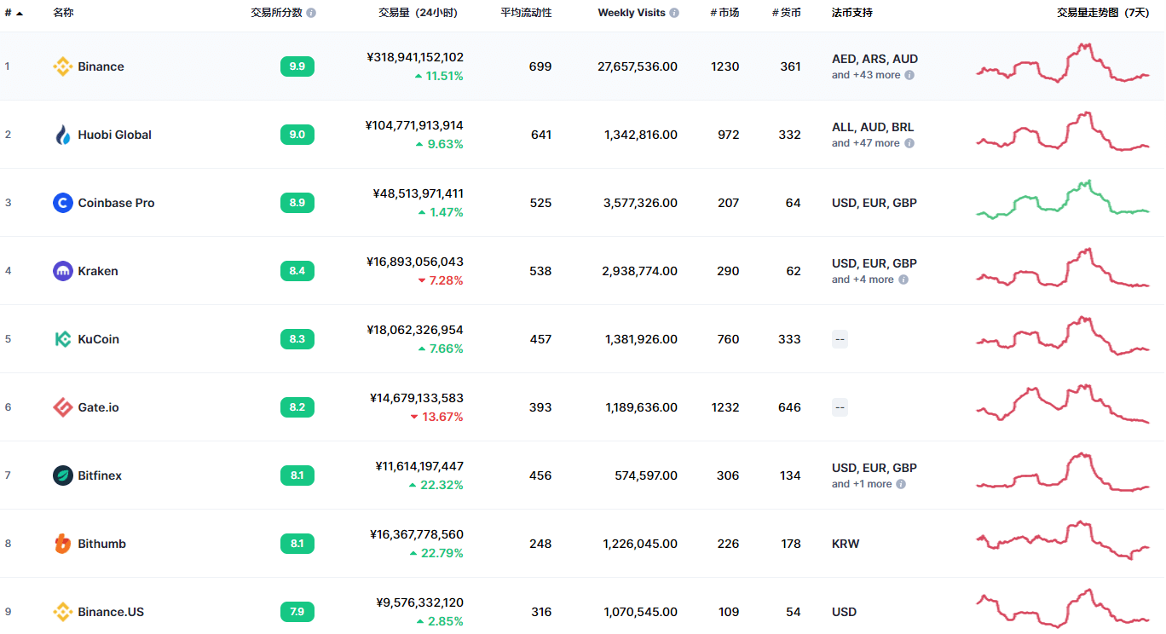Click Kraken's 7-day volume chart
Screen dimensions: 1166x634
click(x=1063, y=268)
